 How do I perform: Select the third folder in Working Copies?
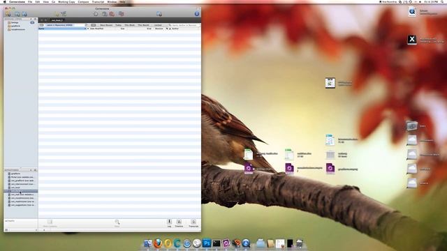tap(20, 29)
